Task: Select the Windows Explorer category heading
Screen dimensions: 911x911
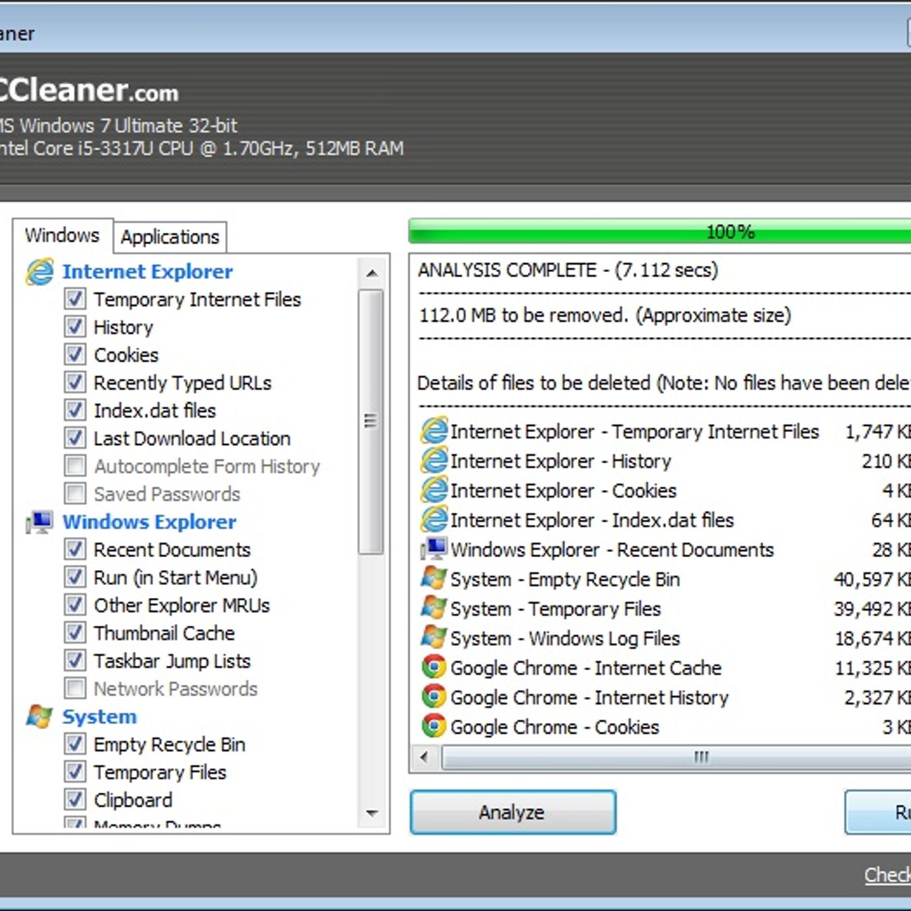Action: pyautogui.click(x=150, y=522)
